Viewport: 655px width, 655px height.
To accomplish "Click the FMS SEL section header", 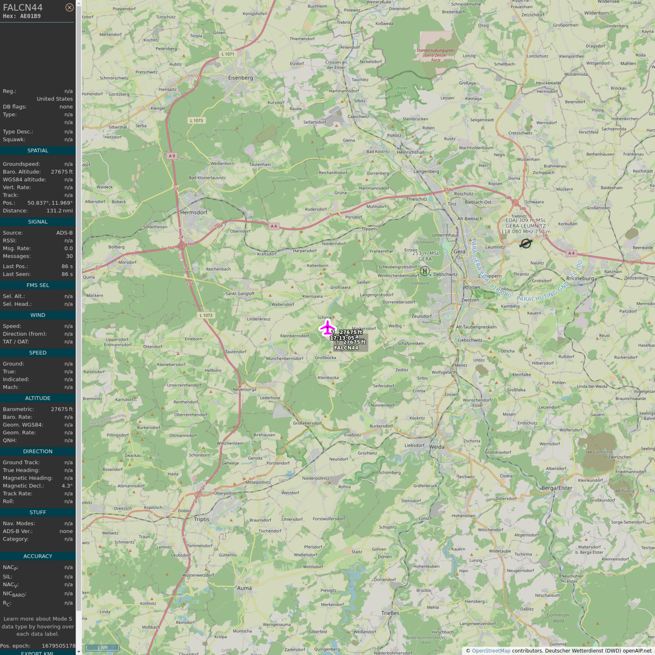I will (38, 285).
